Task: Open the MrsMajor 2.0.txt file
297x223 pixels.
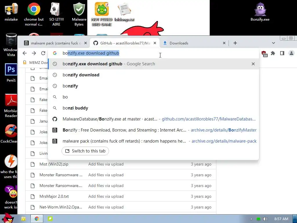Action: coord(54,196)
